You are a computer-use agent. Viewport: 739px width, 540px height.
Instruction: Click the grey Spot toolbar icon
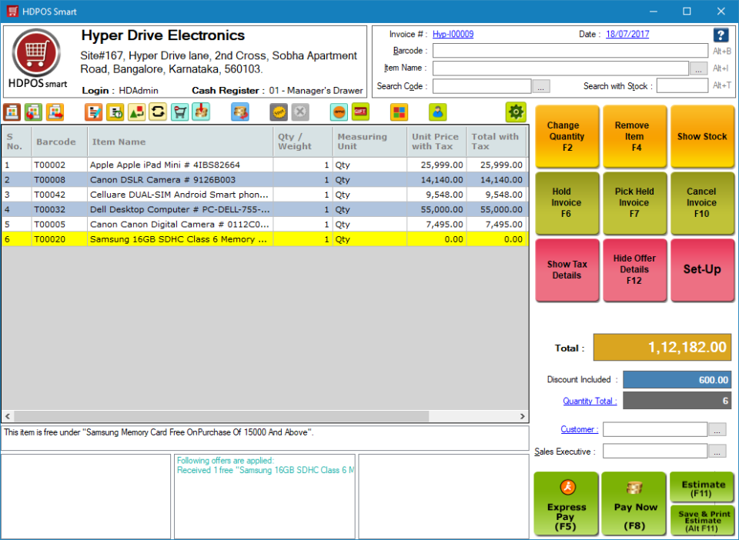point(279,112)
